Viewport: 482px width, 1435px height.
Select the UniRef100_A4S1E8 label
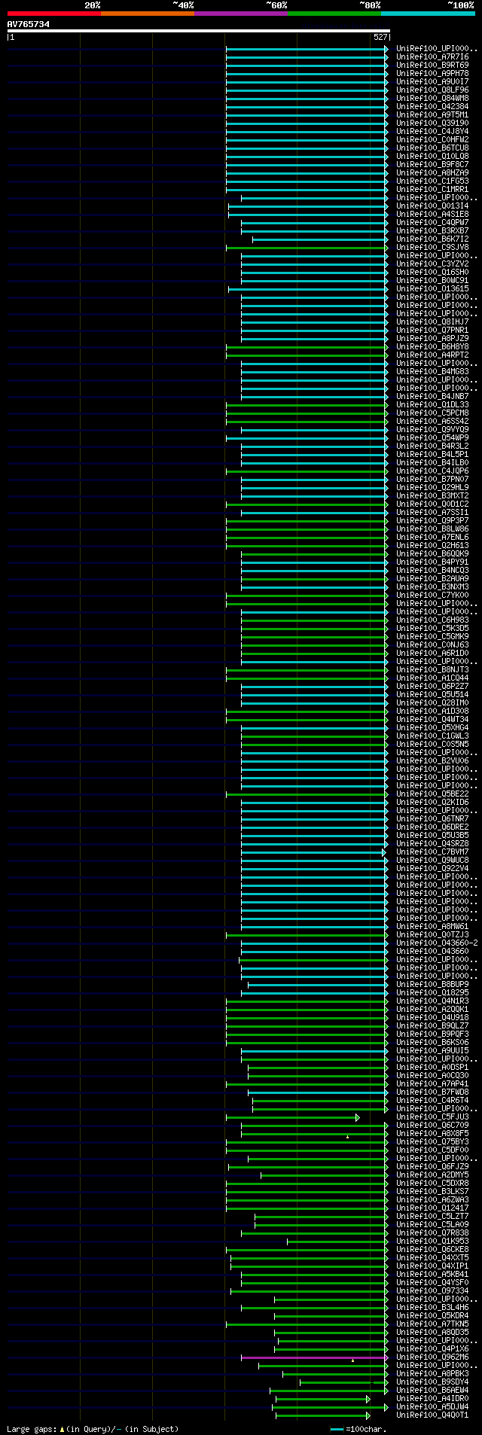pos(432,214)
